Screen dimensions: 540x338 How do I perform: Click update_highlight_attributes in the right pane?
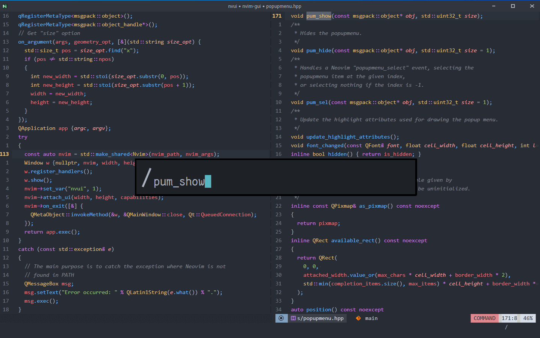(348, 137)
